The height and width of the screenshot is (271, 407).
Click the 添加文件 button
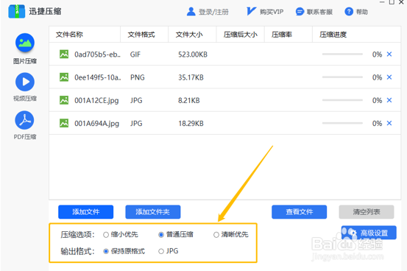click(85, 212)
